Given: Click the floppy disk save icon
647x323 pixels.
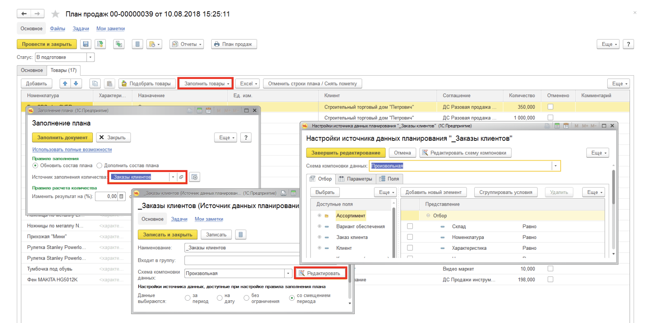Looking at the screenshot, I should [x=86, y=44].
